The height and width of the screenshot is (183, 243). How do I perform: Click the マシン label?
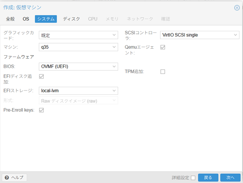[x=10, y=47]
